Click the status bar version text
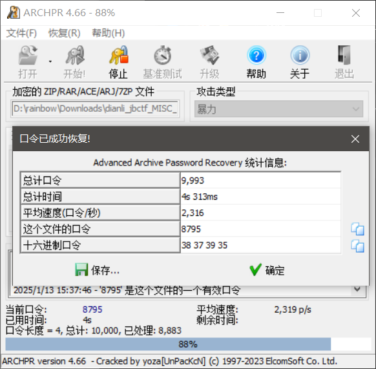The image size is (376, 369). (x=169, y=361)
